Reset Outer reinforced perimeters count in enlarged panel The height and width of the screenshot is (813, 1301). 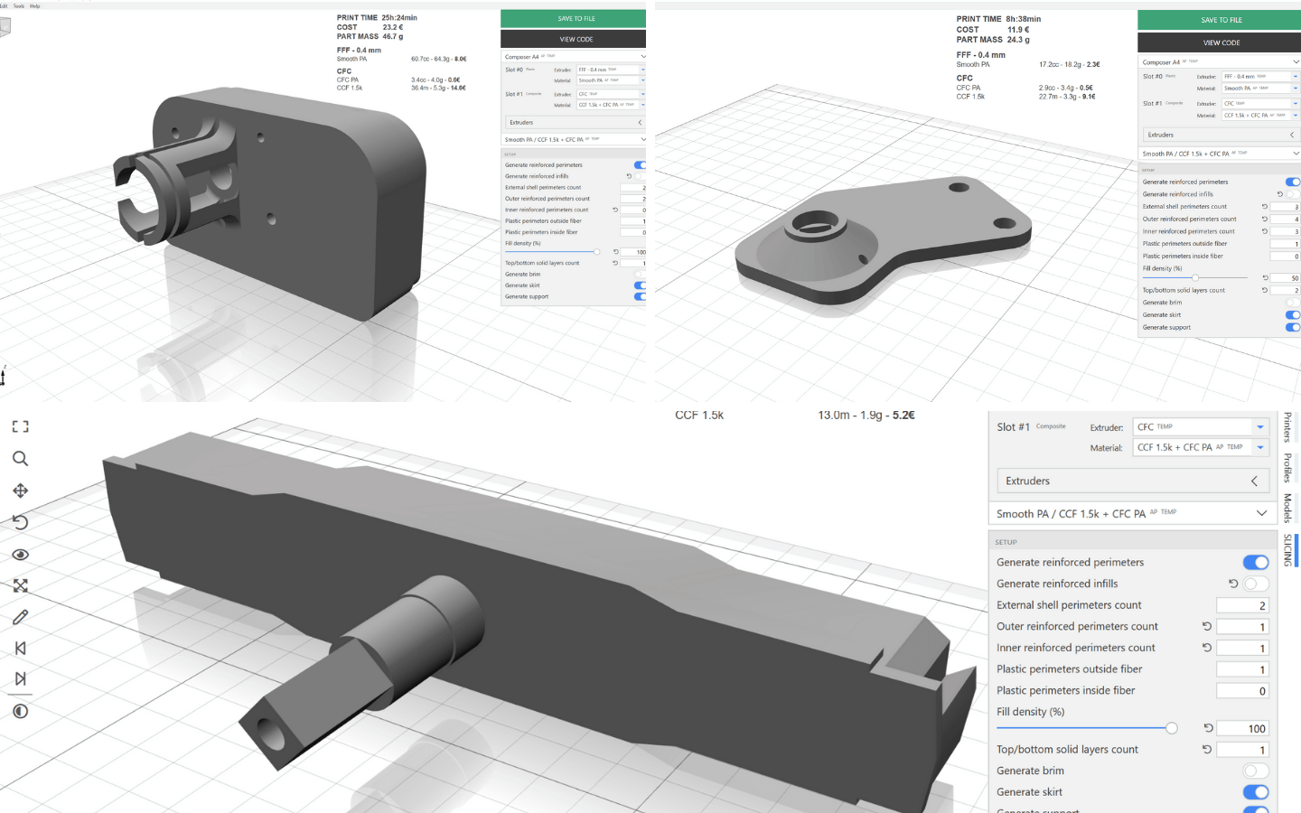point(1206,626)
